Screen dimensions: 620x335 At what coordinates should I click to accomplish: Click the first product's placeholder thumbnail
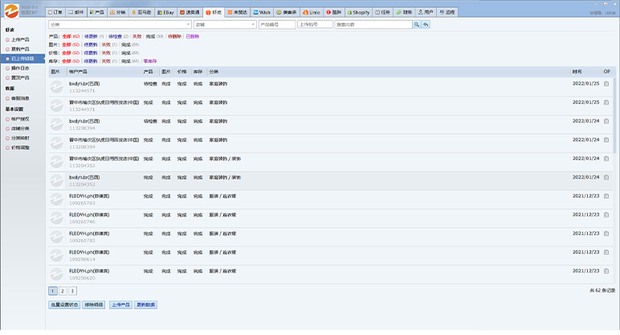[56, 86]
